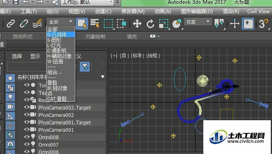The width and height of the screenshot is (272, 154).
Task: Click Bind to Space Warp icon
Action: pos(37,23)
